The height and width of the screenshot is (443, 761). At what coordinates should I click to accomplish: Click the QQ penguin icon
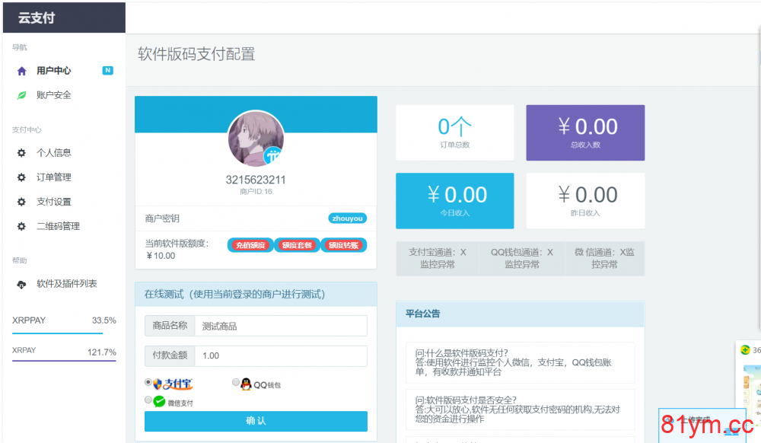(x=246, y=384)
